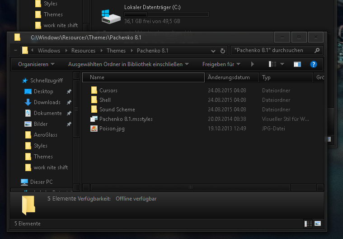Click the Pachenko 8.1 search field
This screenshot has width=343, height=239.
click(271, 51)
